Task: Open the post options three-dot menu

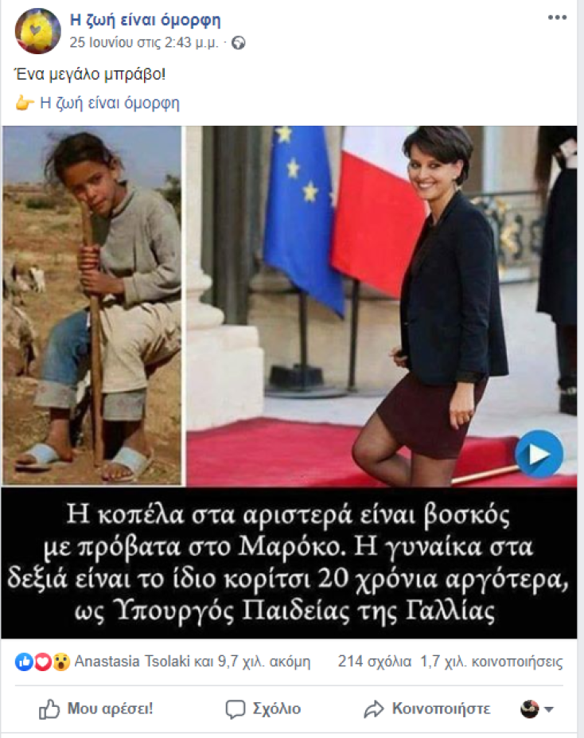Action: point(557,18)
